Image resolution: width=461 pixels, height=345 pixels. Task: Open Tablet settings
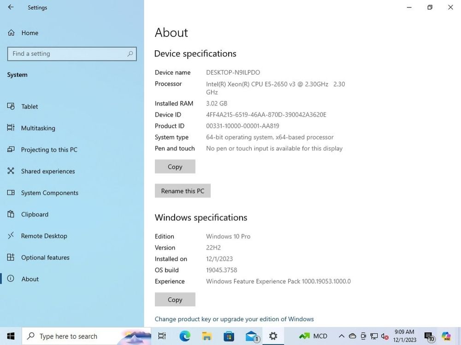pyautogui.click(x=30, y=106)
